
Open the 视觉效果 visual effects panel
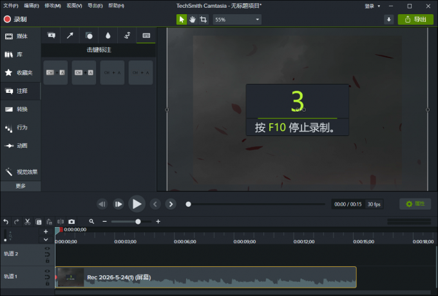[21, 172]
